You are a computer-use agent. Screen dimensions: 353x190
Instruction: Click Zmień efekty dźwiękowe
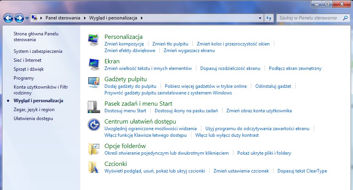pos(130,51)
